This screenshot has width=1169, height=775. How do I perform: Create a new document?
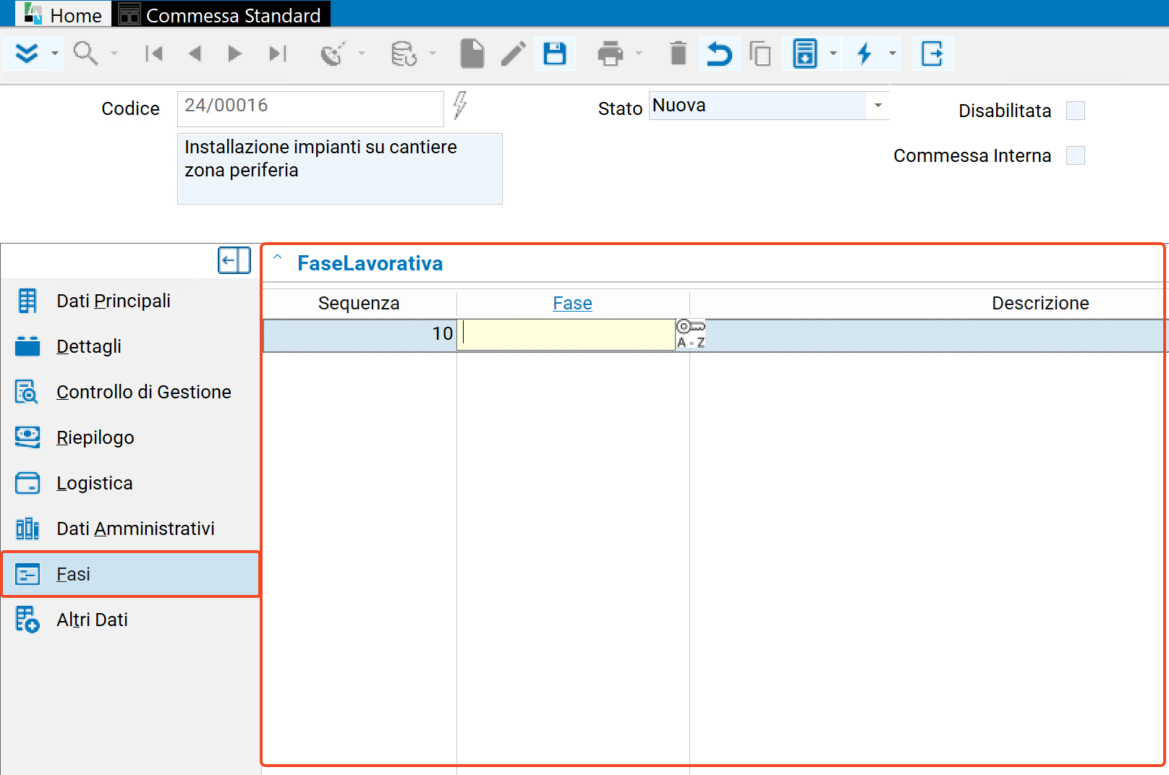pos(472,53)
